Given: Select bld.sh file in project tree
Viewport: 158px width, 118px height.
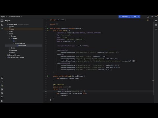Looking at the screenshot, I should click(12, 53).
